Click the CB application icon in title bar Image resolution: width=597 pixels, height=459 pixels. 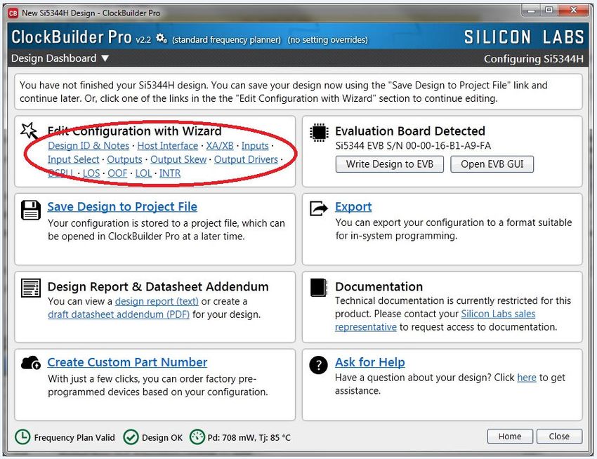(x=13, y=13)
